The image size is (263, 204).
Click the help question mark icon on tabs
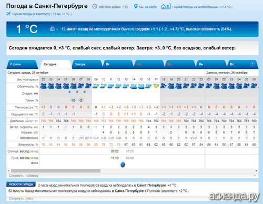coord(252,64)
